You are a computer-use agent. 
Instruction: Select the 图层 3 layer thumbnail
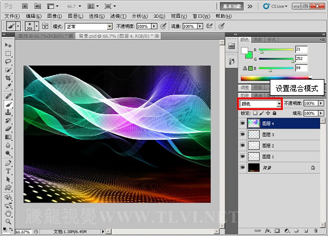[x=254, y=134]
